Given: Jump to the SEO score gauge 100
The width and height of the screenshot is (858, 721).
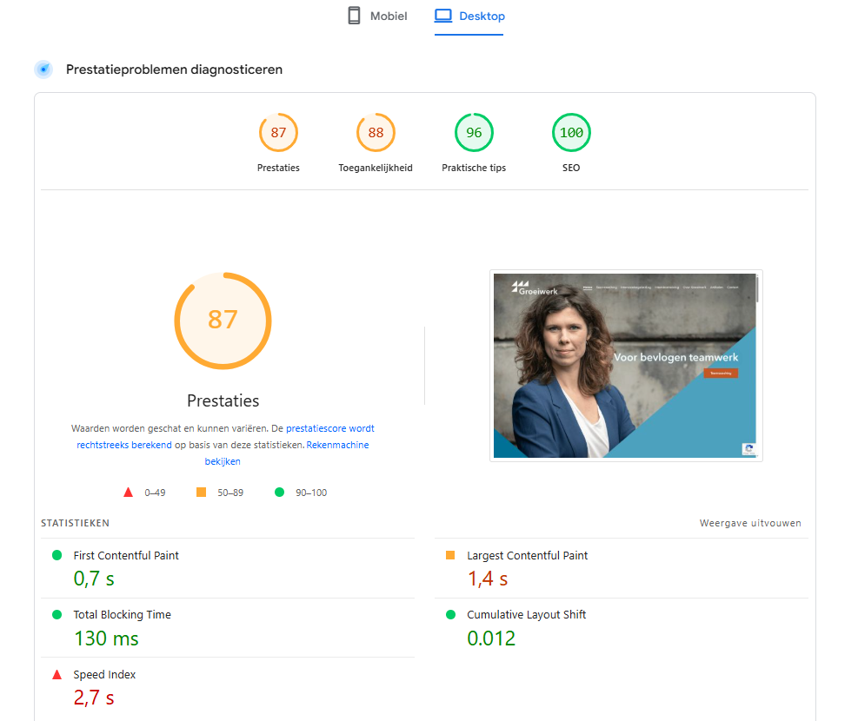Looking at the screenshot, I should [x=571, y=133].
